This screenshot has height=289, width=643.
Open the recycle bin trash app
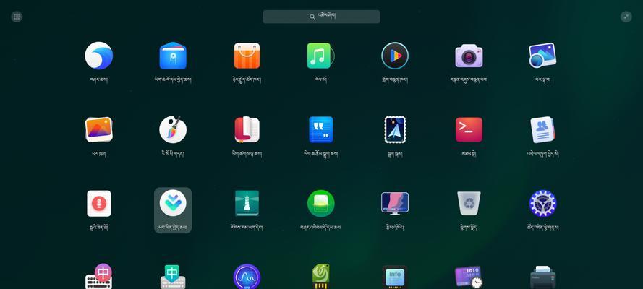click(469, 204)
